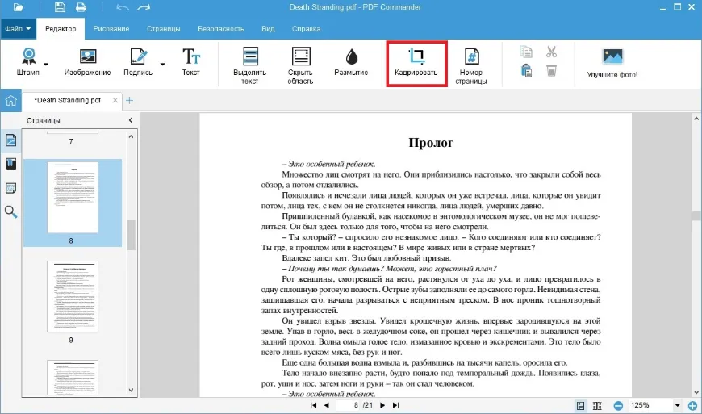Go to next page
The width and height of the screenshot is (702, 414).
click(x=382, y=405)
